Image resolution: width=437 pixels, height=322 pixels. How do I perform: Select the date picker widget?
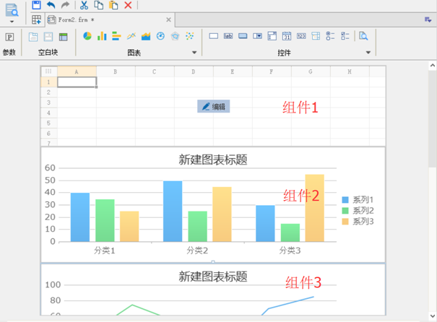point(287,36)
